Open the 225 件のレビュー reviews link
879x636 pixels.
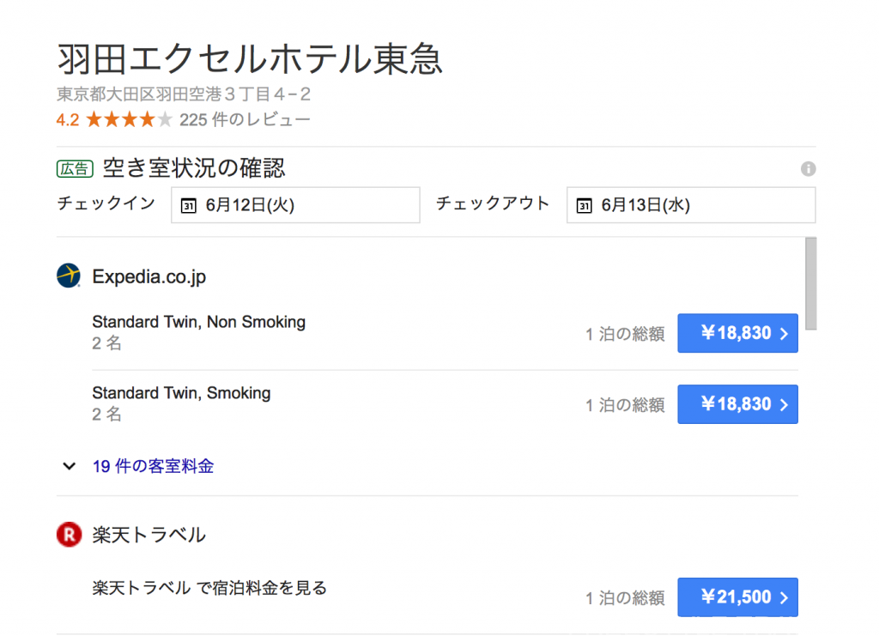coord(245,119)
